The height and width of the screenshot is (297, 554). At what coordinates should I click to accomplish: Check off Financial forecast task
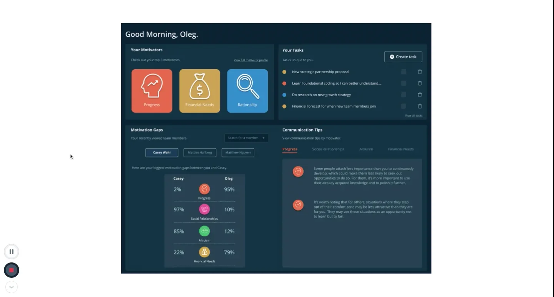404,106
